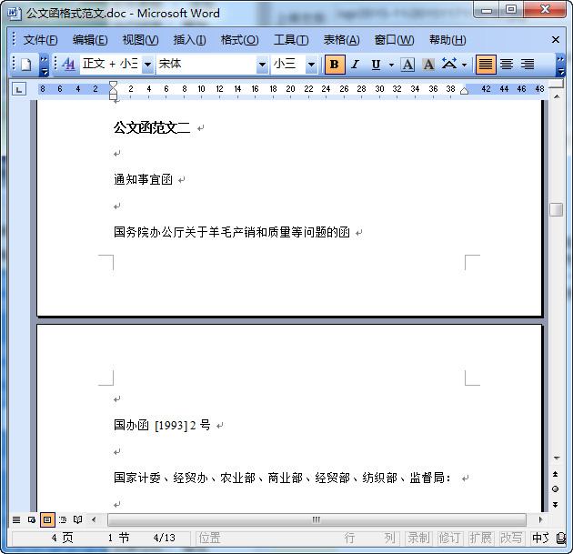Toggle Italic formatting button
Screen dimensions: 573x554
coord(356,65)
